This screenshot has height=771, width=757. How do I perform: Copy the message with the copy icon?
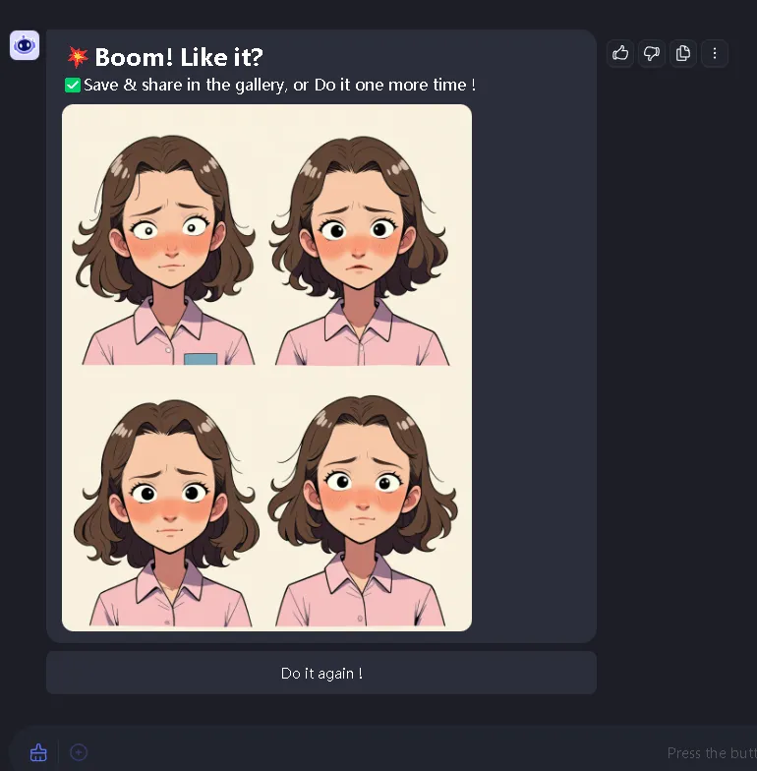pyautogui.click(x=682, y=53)
